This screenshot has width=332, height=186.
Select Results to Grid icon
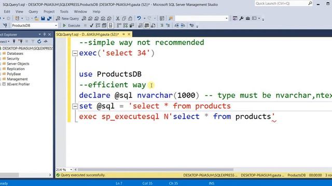click(147, 25)
